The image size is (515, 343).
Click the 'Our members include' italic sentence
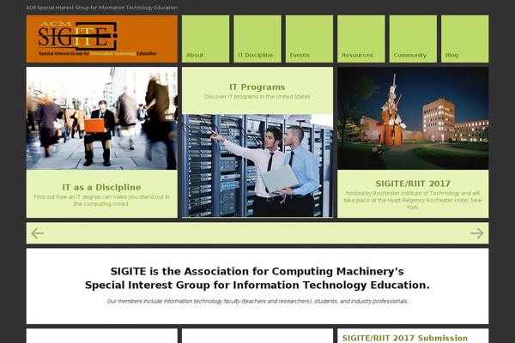257,301
